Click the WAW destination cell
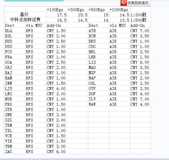Screen dimensions: 169x160 coord(98,104)
